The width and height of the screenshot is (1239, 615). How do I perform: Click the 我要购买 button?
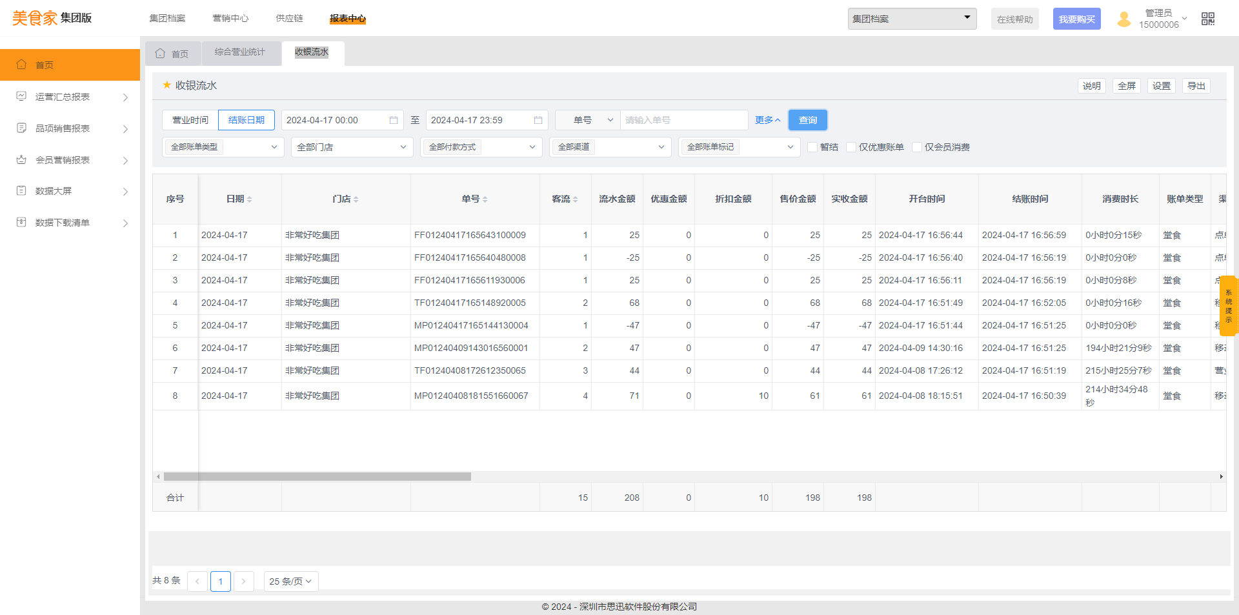(1077, 19)
